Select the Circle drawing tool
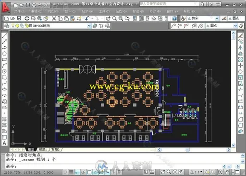Image resolution: width=246 pixels, height=176 pixels. pyautogui.click(x=4, y=71)
